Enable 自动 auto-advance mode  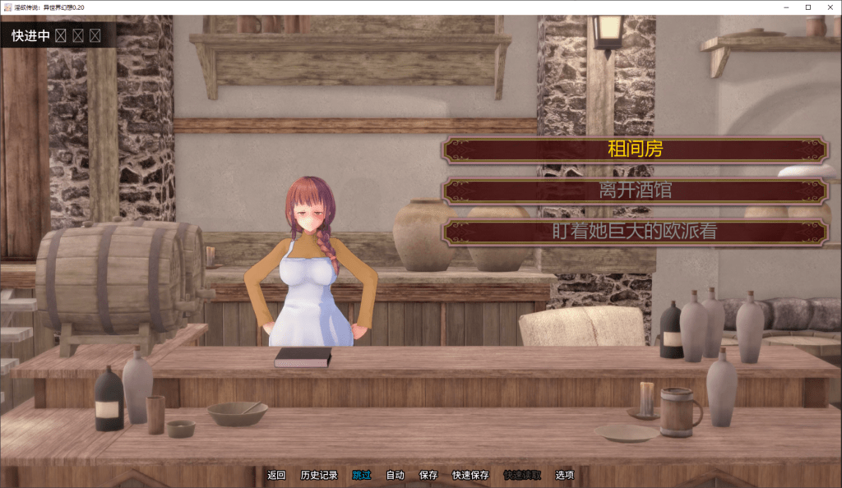point(396,475)
